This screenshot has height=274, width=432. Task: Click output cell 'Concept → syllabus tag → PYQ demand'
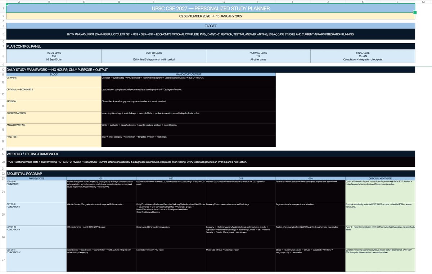point(189,82)
